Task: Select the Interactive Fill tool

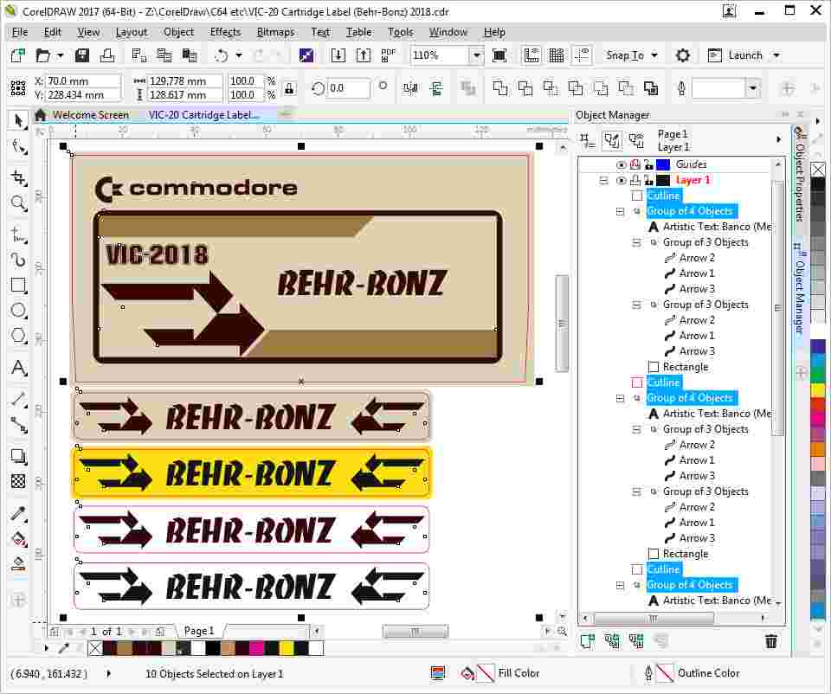Action: [x=18, y=539]
